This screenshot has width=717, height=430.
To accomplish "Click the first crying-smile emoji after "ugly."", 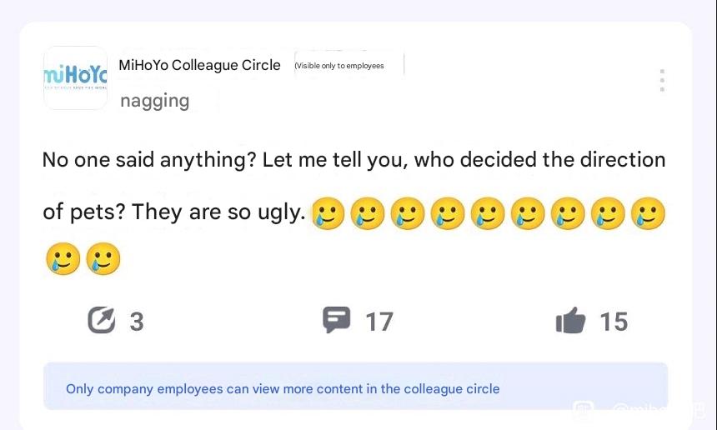I will tap(328, 213).
